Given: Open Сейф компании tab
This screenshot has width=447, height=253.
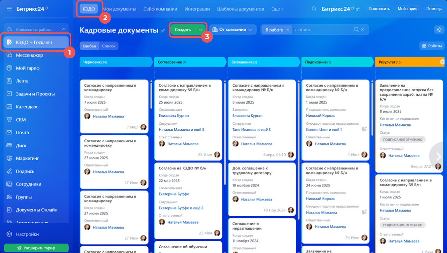Looking at the screenshot, I should coord(160,9).
